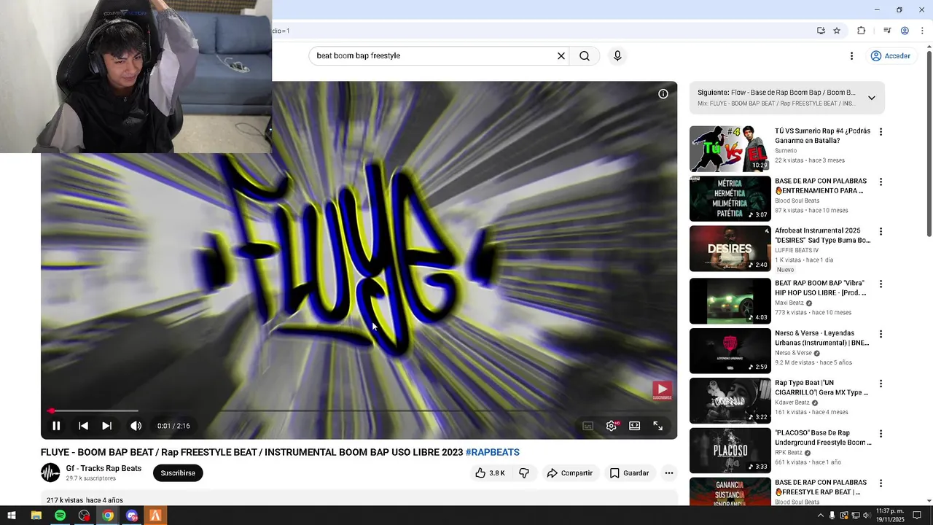Switch the player to theater mode
The image size is (933, 525).
coord(634,426)
